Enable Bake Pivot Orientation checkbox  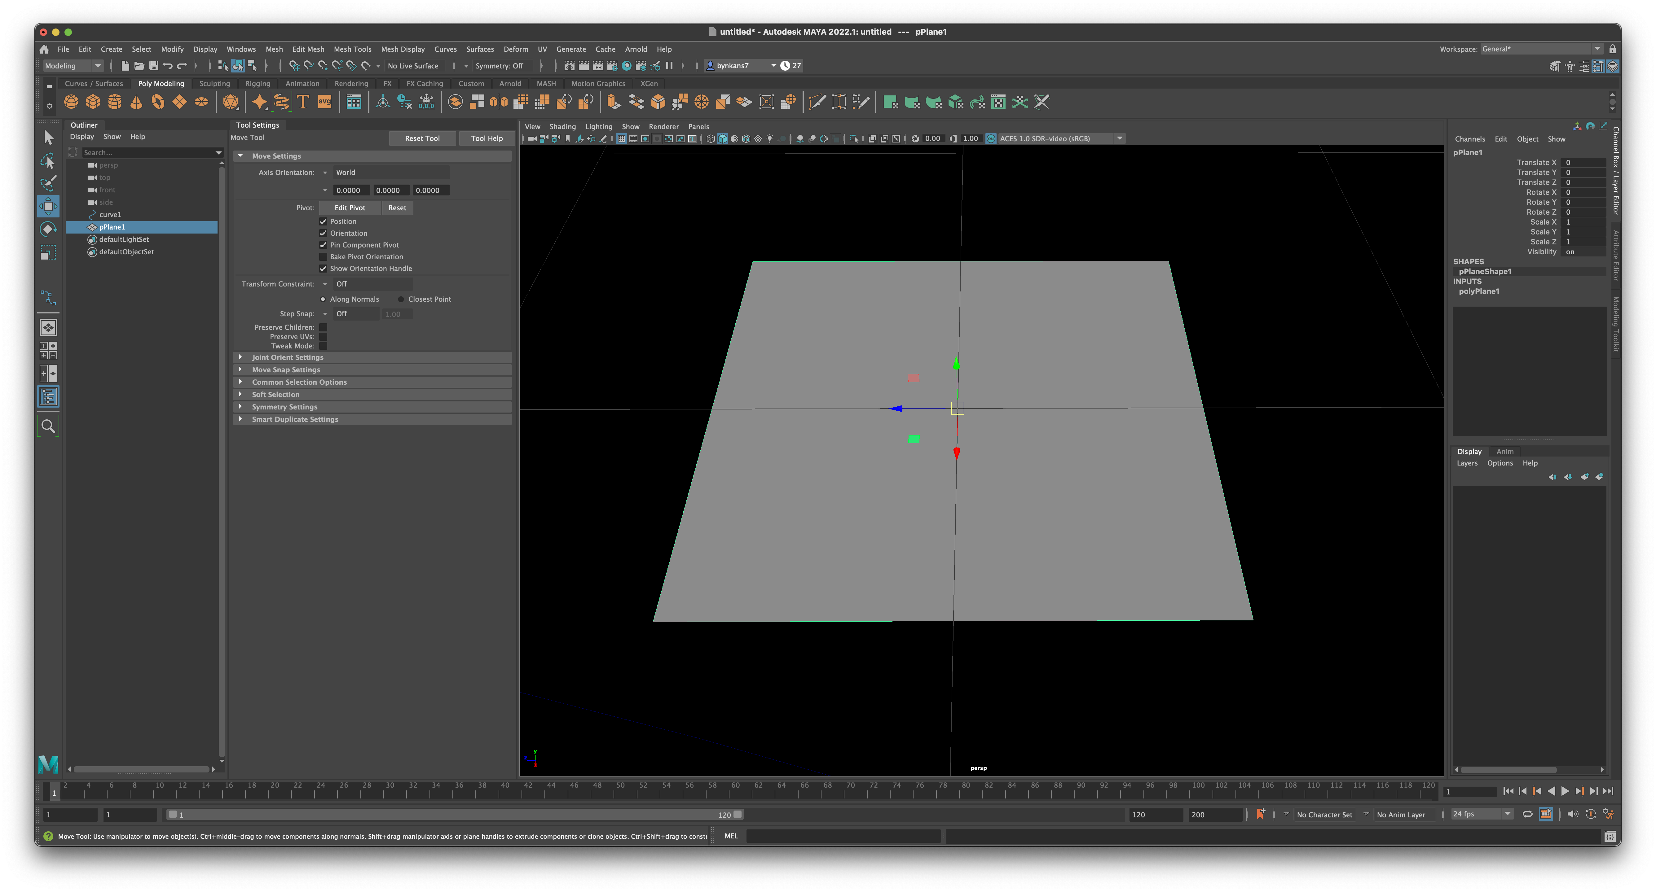pyautogui.click(x=323, y=256)
